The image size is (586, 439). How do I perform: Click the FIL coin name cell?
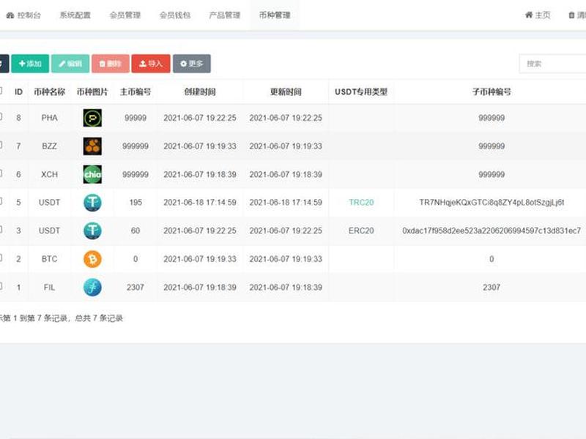[49, 288]
